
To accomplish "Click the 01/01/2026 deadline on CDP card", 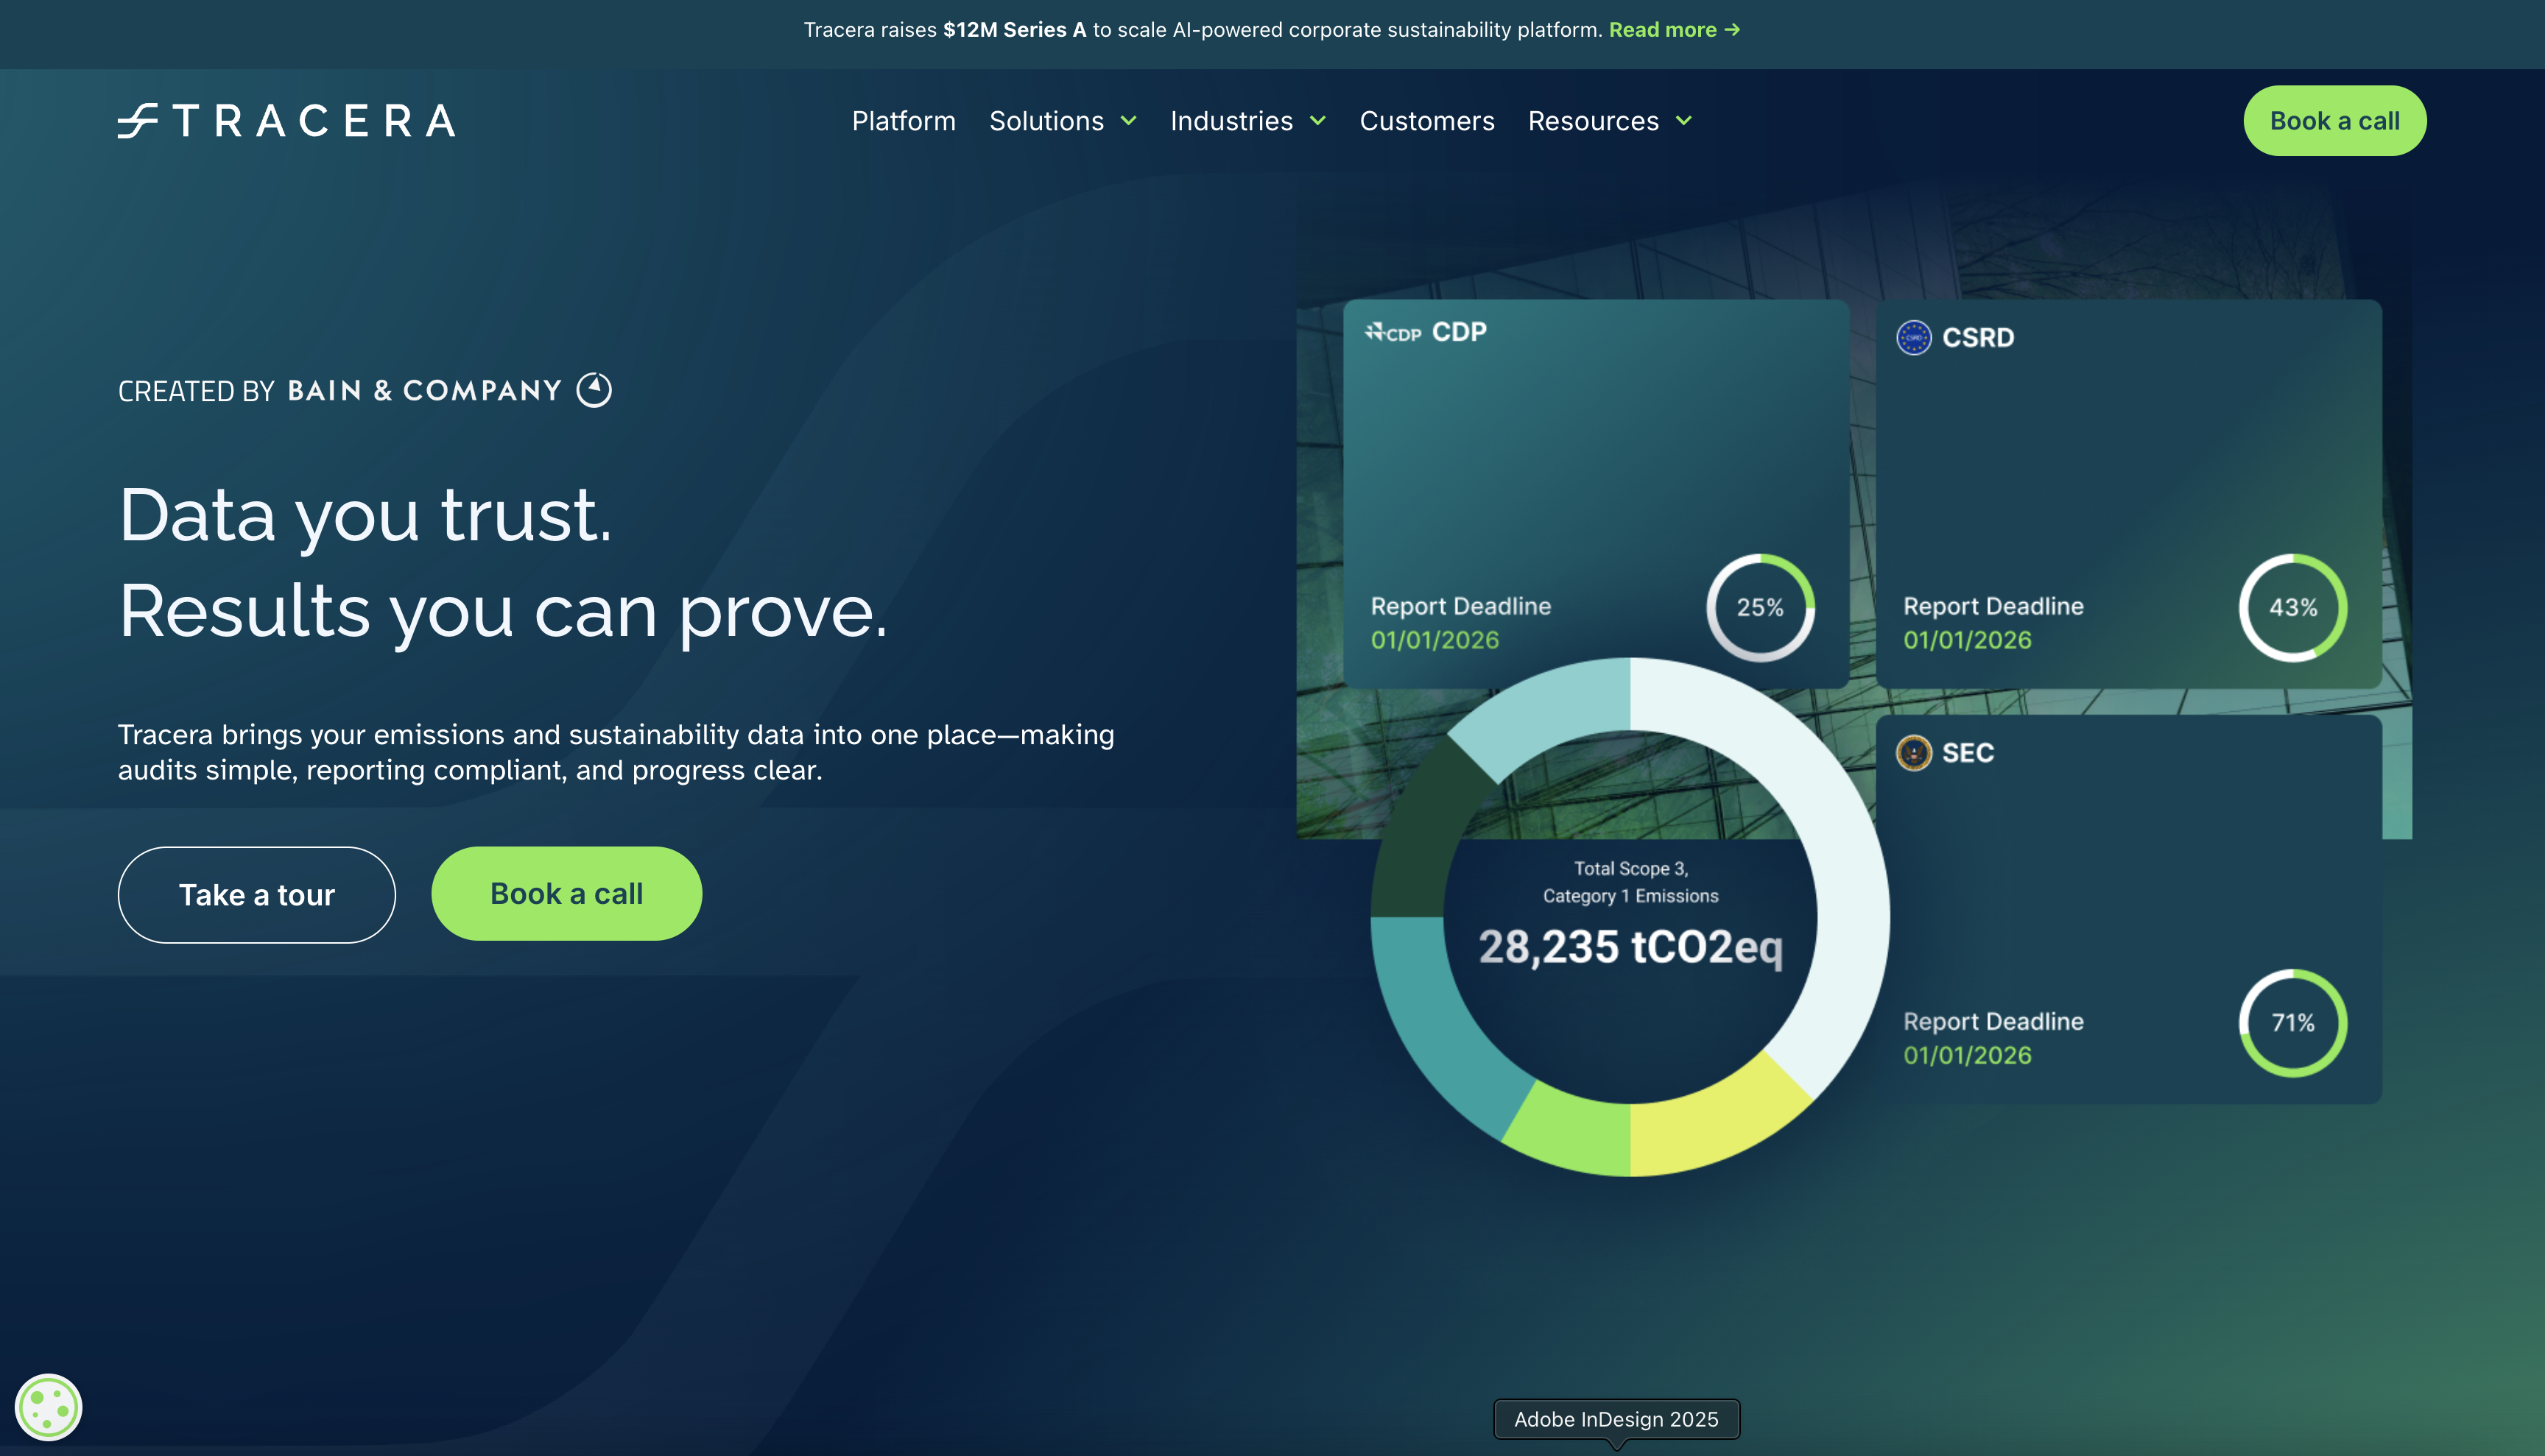I will click(x=1435, y=640).
